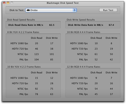The image size is (126, 104).
Task: Click 12 Bit RGB HDTV 1080 read value 9
Action: pos(96,78)
